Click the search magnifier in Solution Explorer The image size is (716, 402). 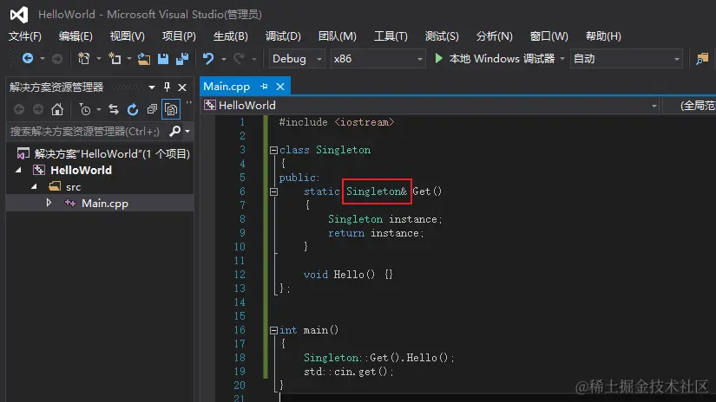[x=174, y=132]
